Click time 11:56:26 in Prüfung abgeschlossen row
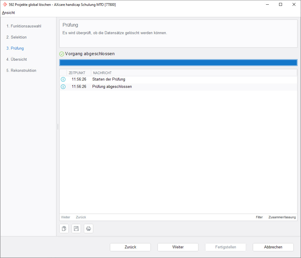Viewport: 301px width, 258px height. pyautogui.click(x=79, y=87)
